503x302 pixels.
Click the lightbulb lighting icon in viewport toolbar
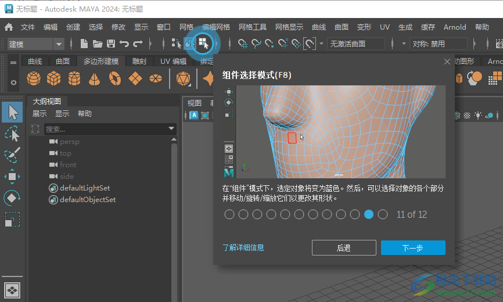coord(478,116)
